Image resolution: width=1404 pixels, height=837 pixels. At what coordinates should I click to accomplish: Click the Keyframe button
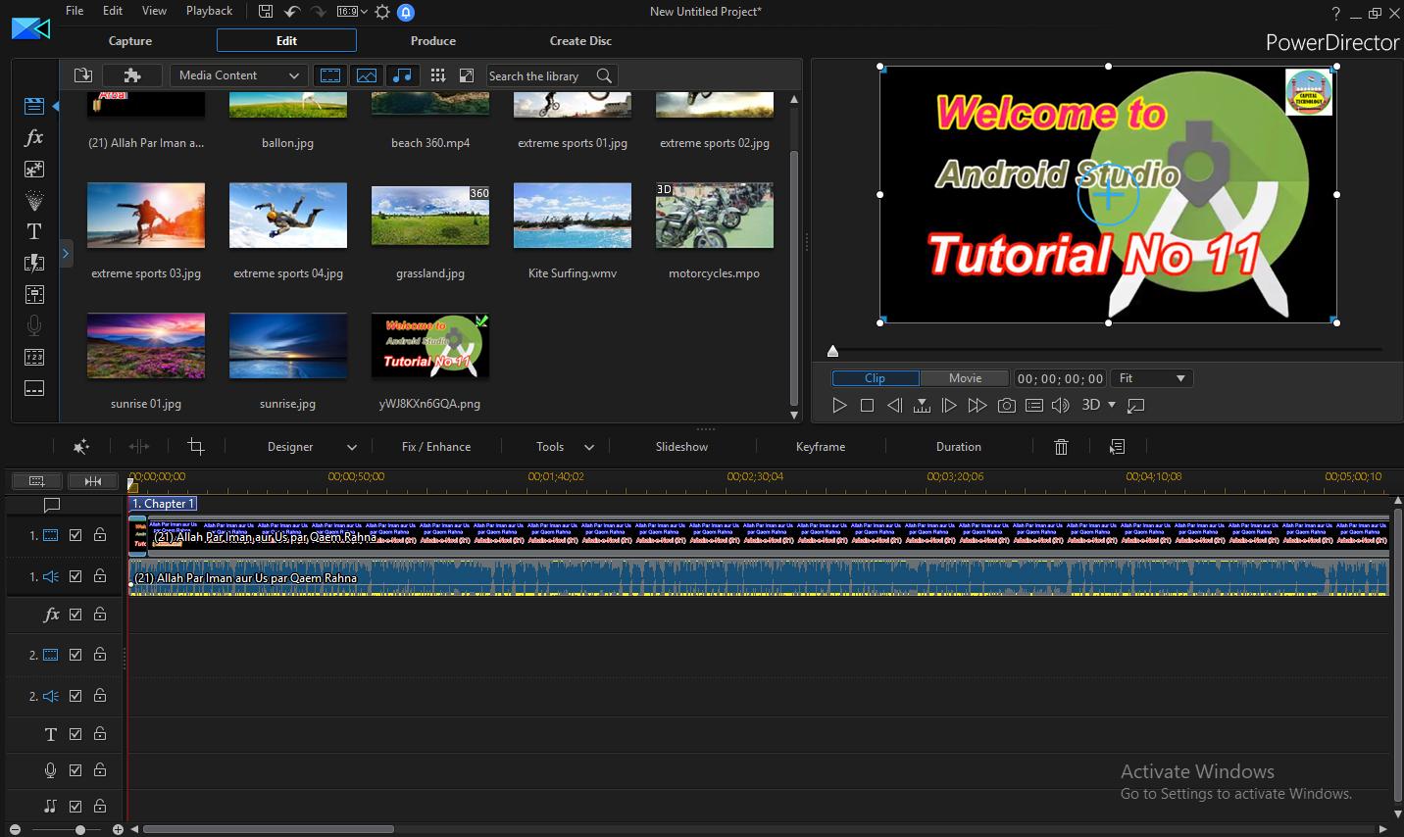[821, 447]
